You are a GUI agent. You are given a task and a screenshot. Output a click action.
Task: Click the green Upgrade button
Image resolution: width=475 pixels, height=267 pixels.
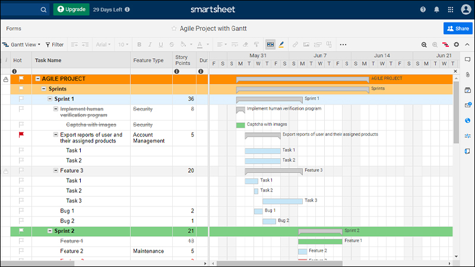coord(71,9)
